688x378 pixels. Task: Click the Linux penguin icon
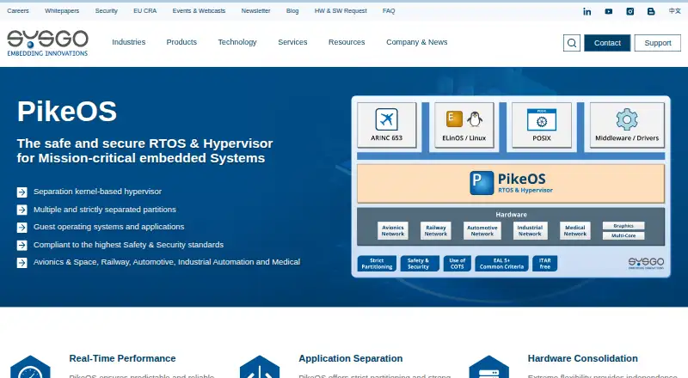pos(475,119)
